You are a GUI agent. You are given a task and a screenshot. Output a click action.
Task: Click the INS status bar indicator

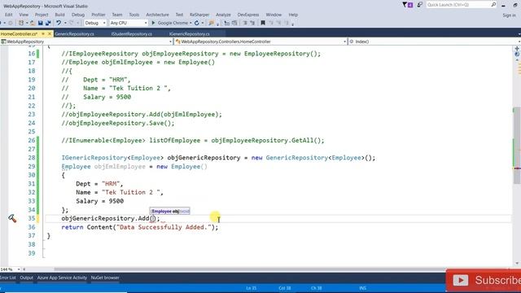click(x=362, y=288)
